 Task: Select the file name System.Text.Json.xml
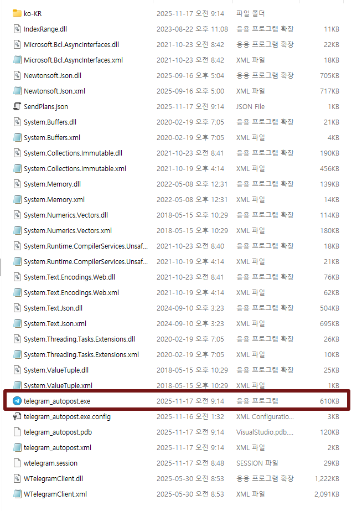(55, 324)
